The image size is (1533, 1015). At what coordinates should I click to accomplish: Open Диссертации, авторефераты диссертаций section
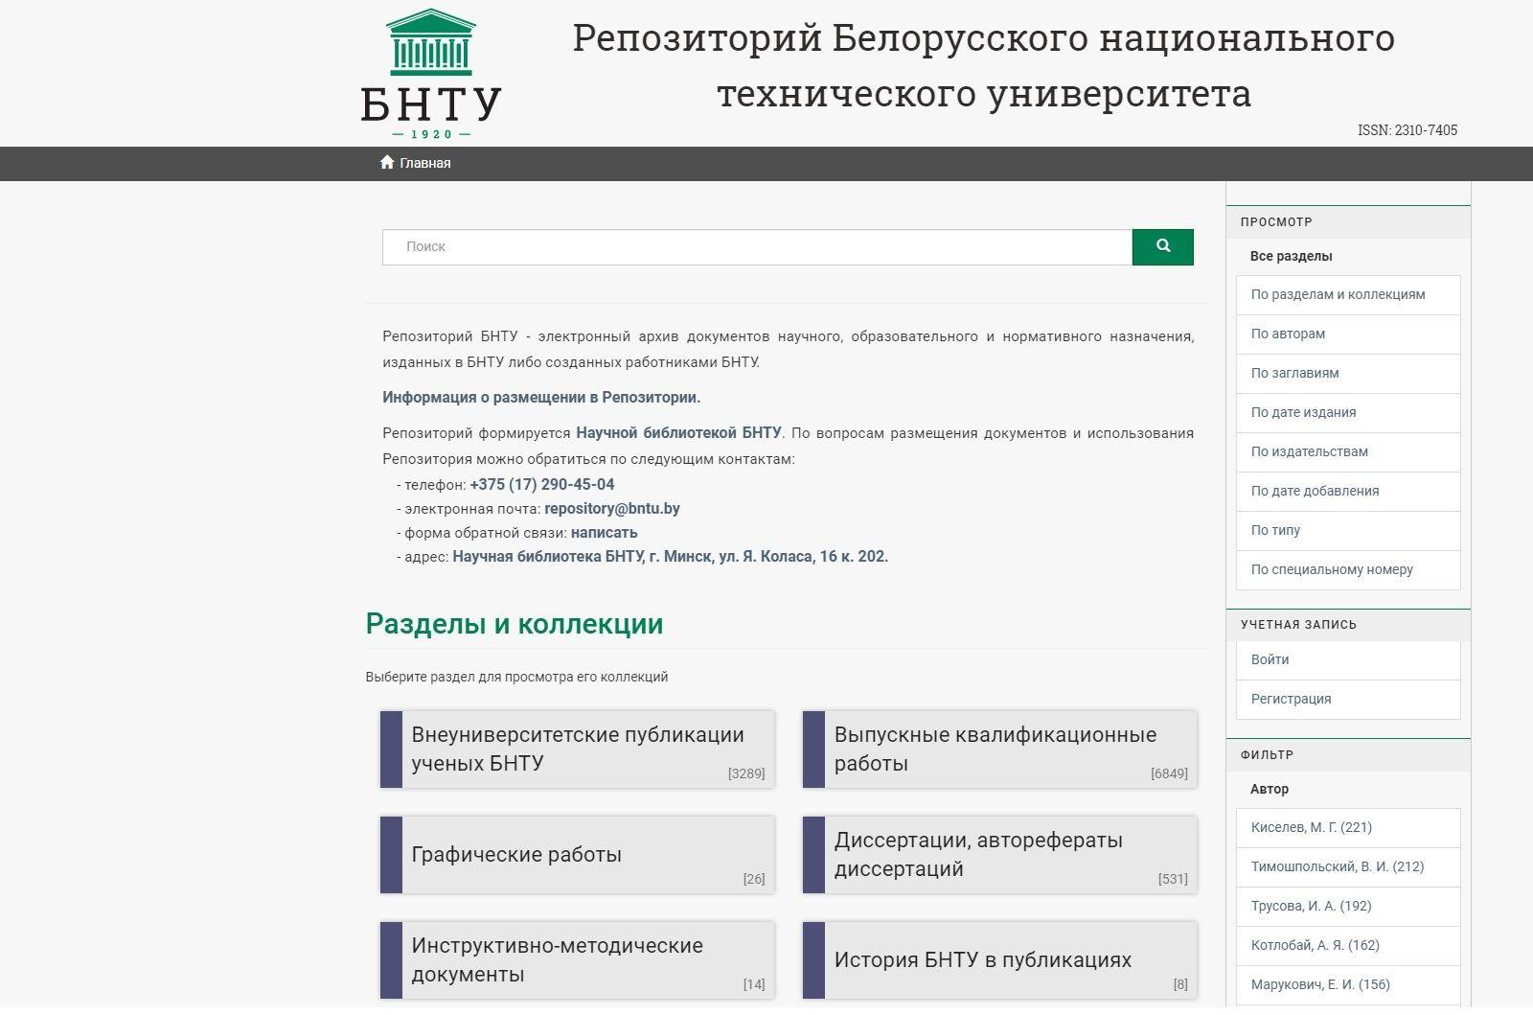[999, 854]
